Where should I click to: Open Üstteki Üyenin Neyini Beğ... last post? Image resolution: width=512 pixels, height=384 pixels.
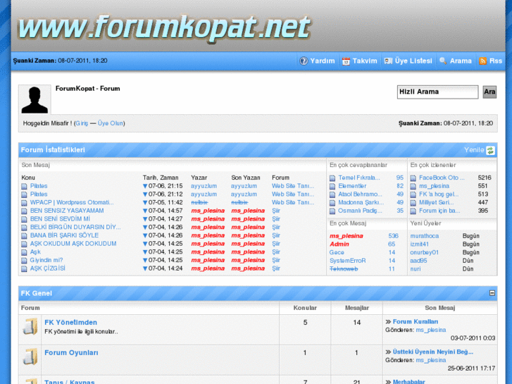[433, 352]
